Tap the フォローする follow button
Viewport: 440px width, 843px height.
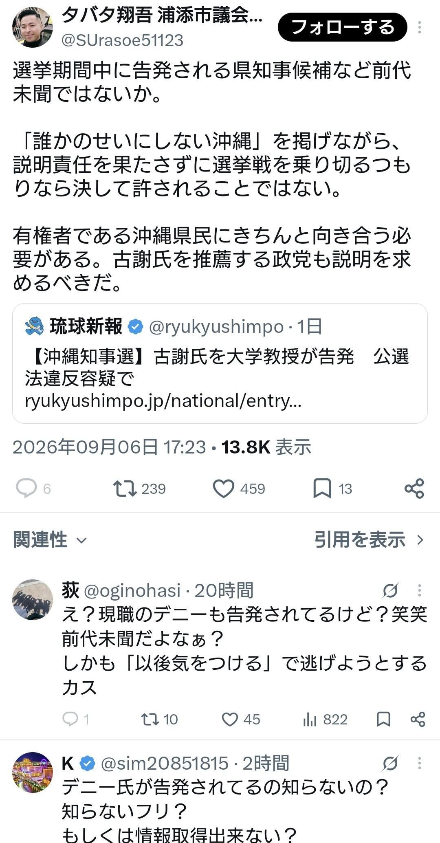click(342, 27)
